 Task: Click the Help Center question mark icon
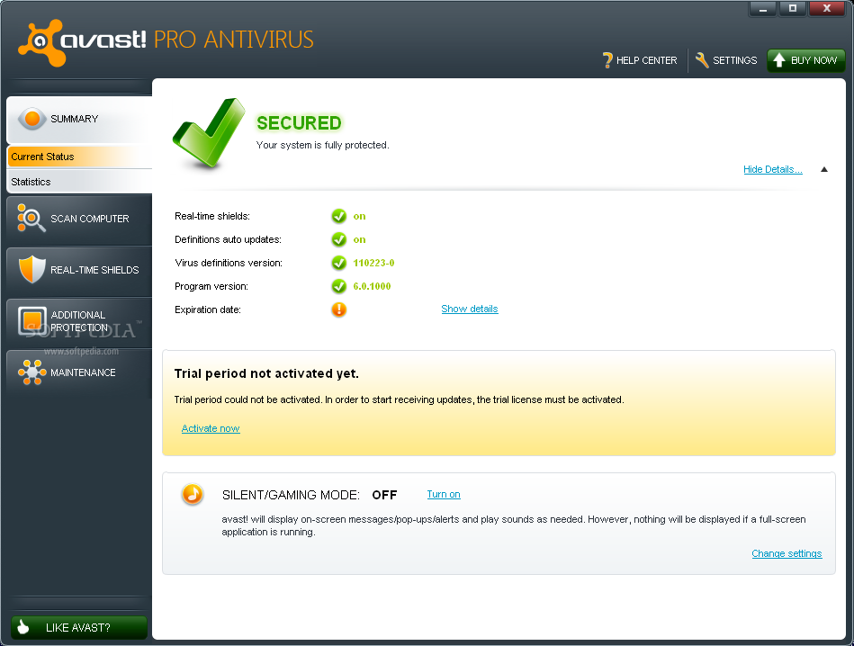coord(607,60)
